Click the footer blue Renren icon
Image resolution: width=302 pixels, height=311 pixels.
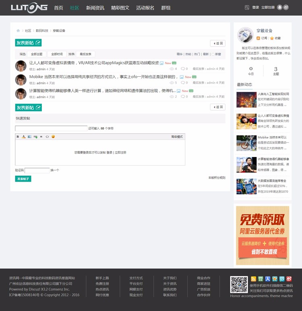(x=268, y=279)
